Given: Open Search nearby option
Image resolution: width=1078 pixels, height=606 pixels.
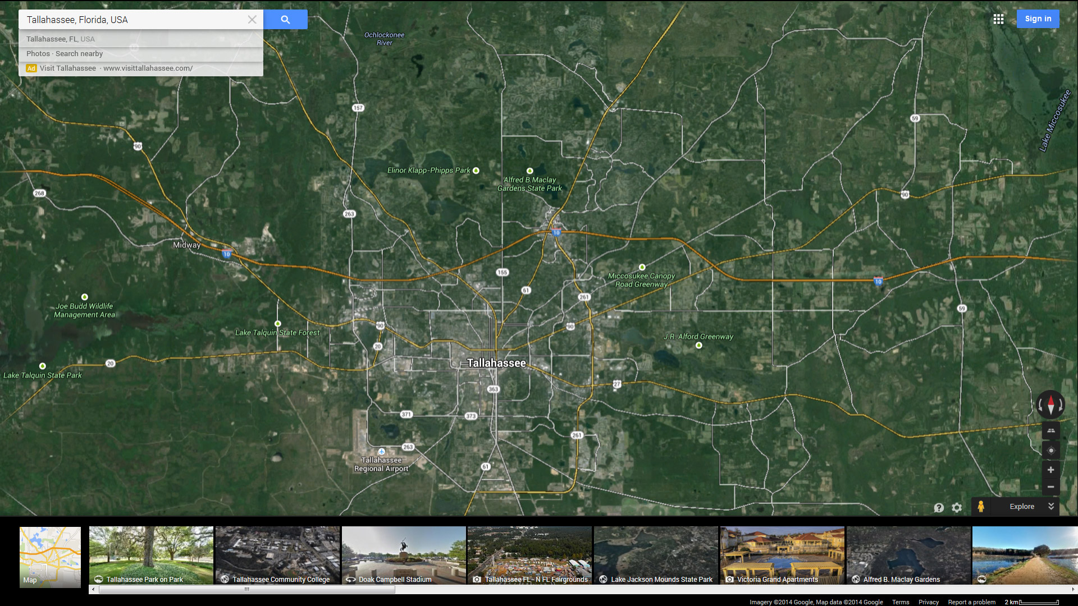Looking at the screenshot, I should [79, 54].
